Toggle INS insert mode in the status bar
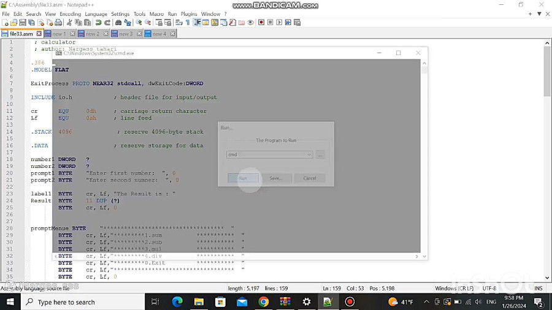 coord(539,288)
